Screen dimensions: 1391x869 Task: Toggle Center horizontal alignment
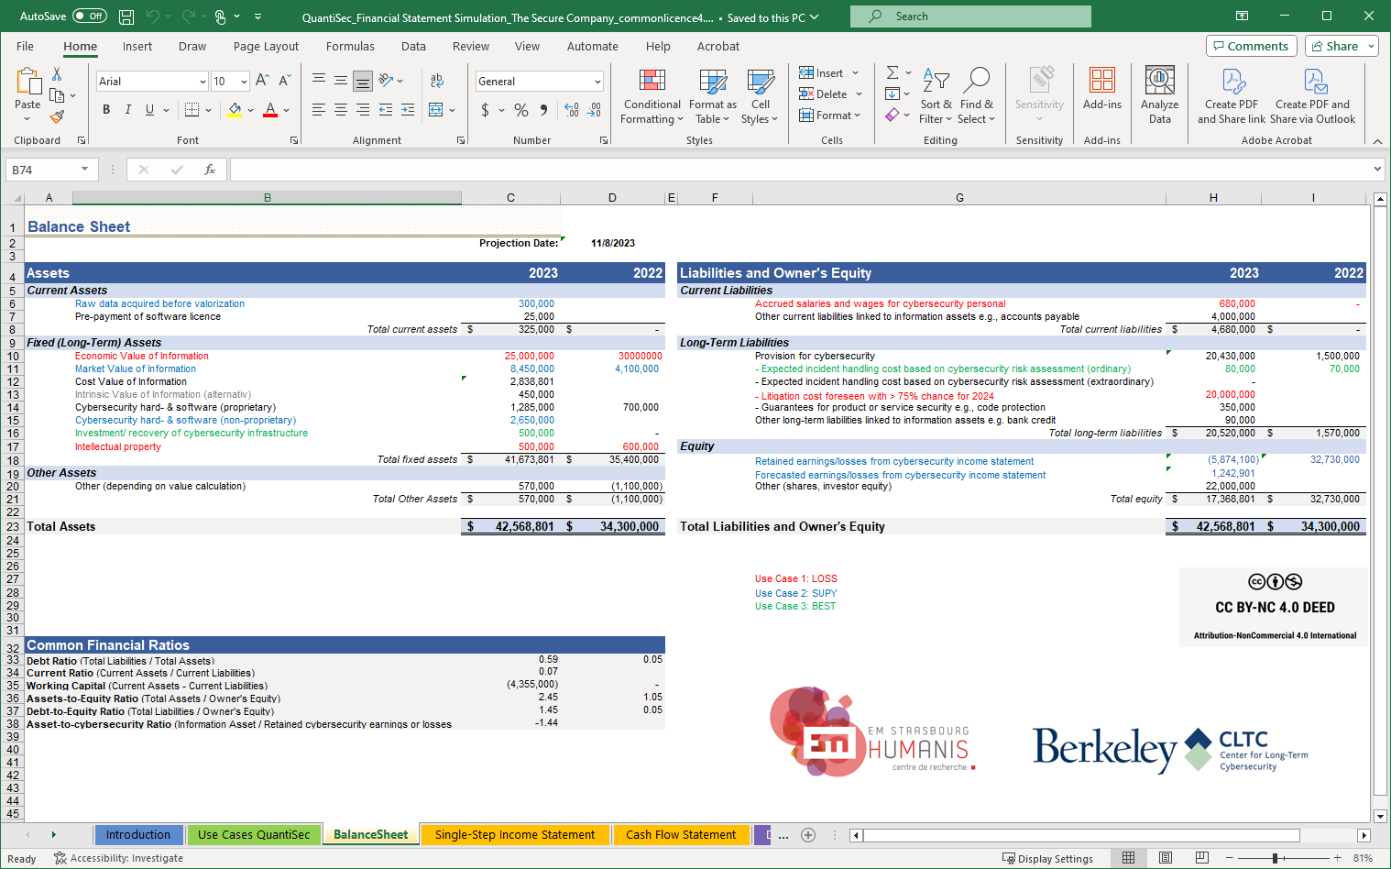click(x=341, y=110)
